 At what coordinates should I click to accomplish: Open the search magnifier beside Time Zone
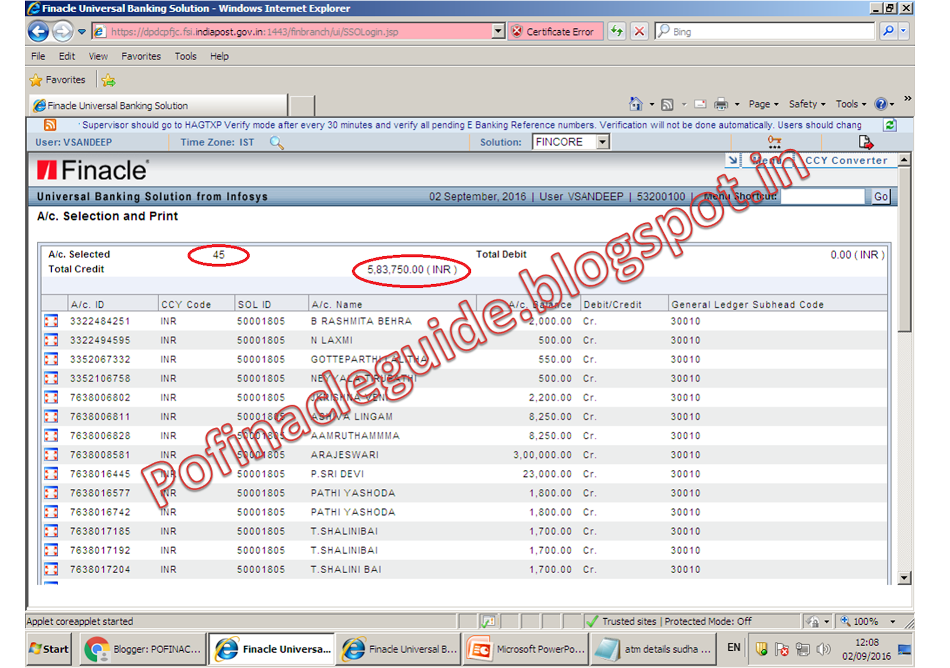pyautogui.click(x=276, y=143)
